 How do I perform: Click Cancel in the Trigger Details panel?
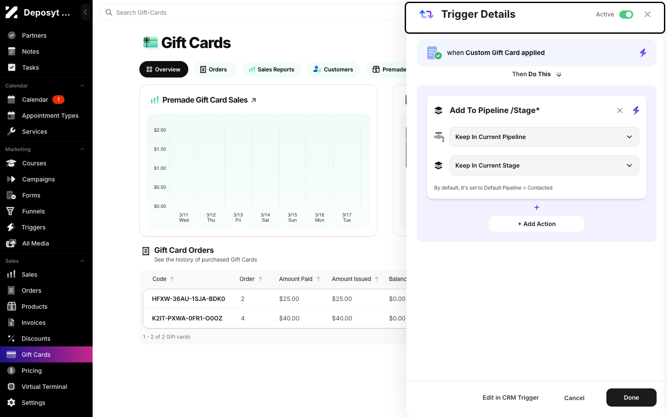[x=574, y=398]
